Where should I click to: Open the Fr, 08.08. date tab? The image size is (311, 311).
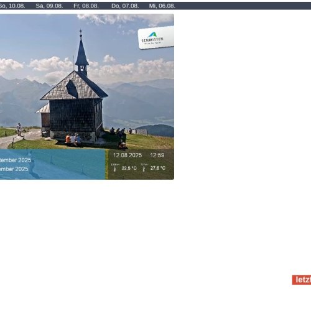click(86, 6)
